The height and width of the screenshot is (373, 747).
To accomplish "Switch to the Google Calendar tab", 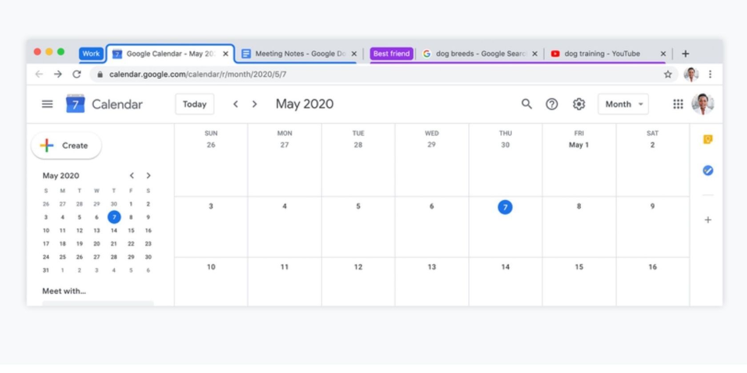I will point(170,54).
